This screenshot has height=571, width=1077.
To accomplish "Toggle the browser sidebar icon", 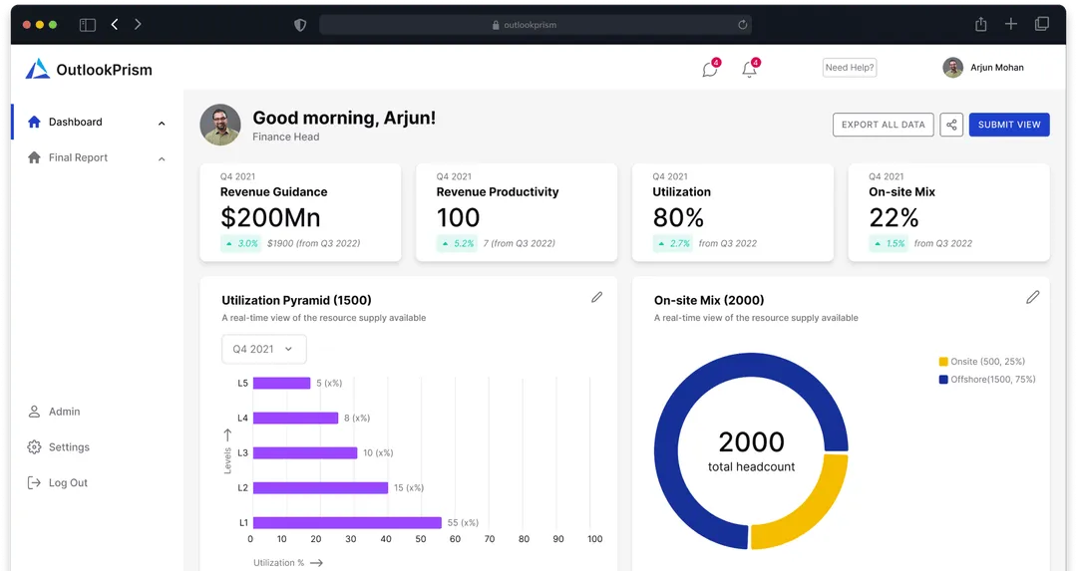I will 88,24.
